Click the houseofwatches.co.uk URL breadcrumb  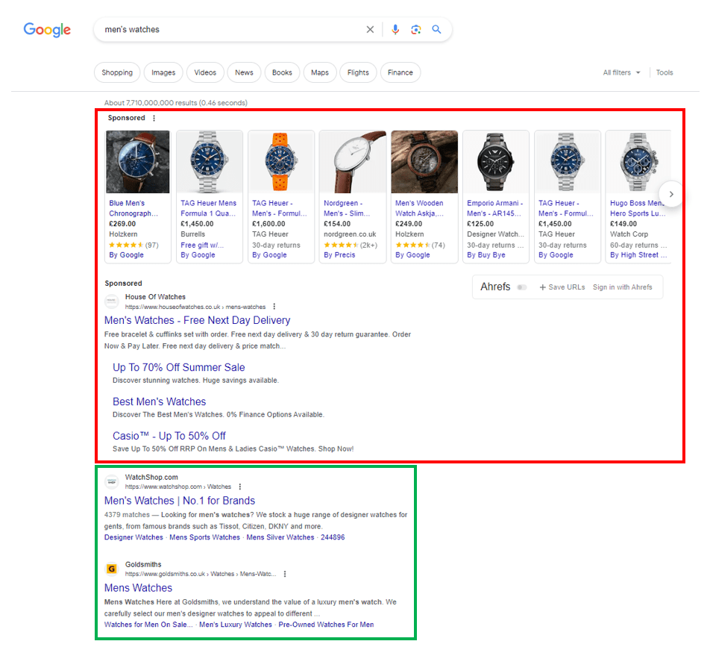[x=195, y=307]
